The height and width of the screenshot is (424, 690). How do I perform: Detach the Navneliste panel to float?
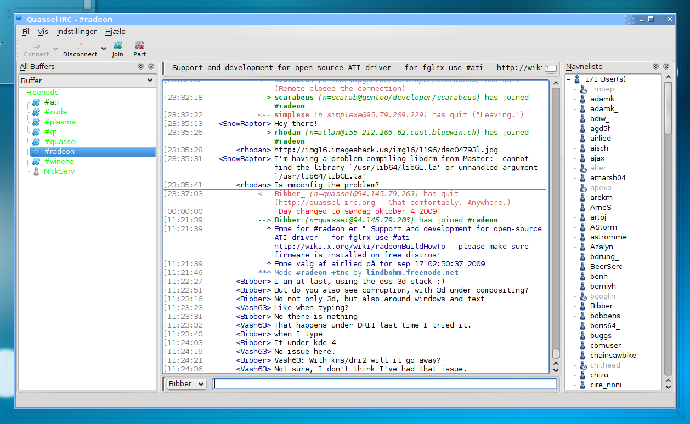pyautogui.click(x=656, y=66)
